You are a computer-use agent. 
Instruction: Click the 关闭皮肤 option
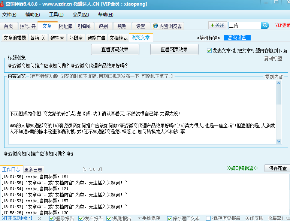(x=254, y=218)
